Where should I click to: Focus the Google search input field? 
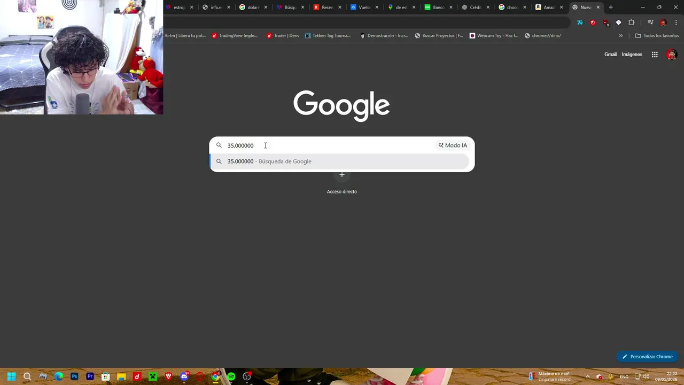(329, 145)
